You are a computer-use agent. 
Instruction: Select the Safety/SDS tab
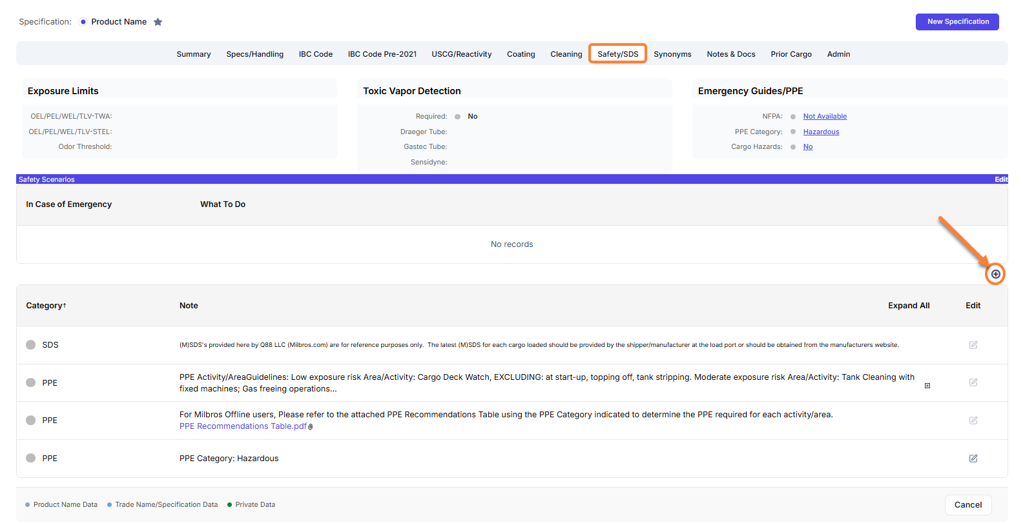click(x=617, y=54)
